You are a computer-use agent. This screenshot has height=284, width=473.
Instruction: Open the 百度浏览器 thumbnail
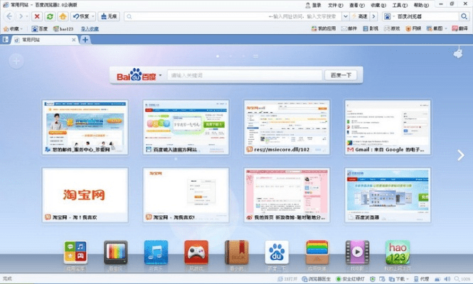pos(388,195)
